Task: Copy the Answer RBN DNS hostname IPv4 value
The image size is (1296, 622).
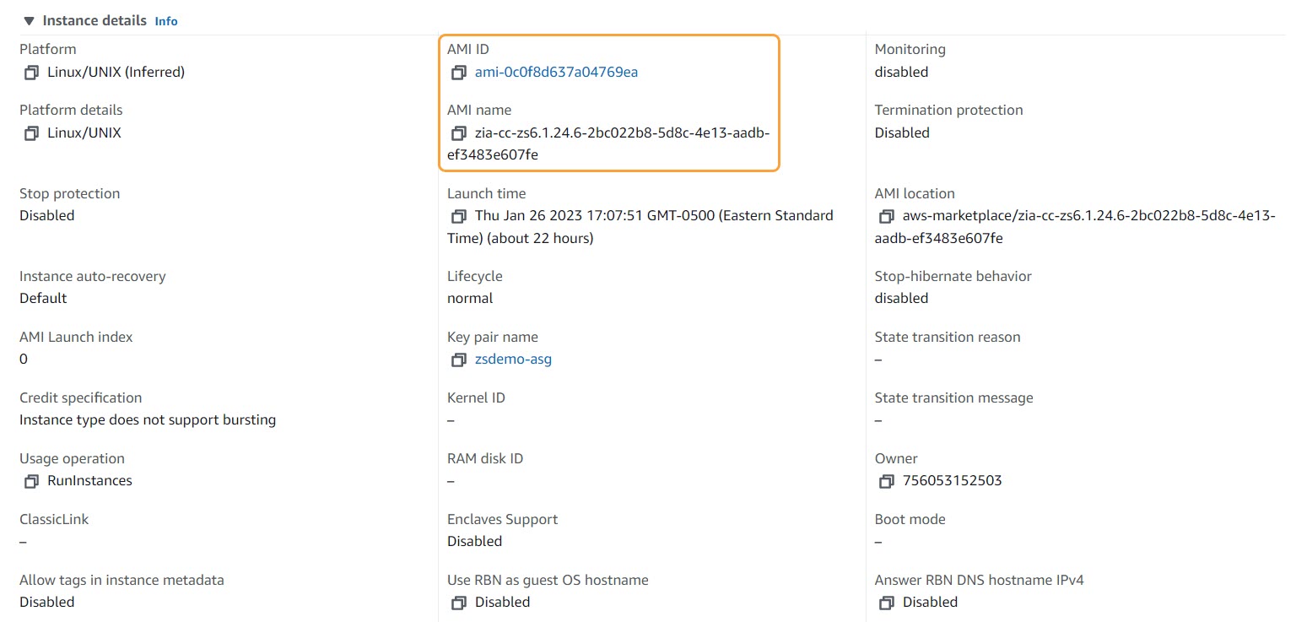Action: (x=886, y=603)
